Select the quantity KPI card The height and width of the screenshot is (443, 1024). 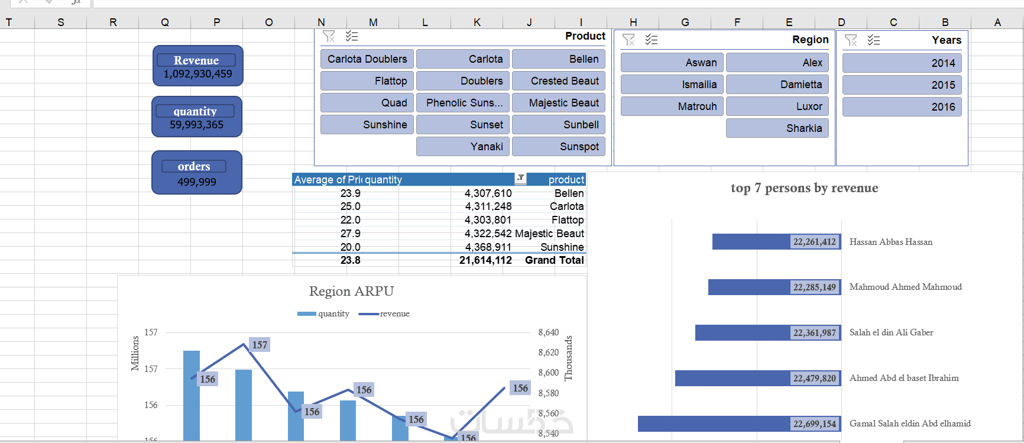pos(197,117)
